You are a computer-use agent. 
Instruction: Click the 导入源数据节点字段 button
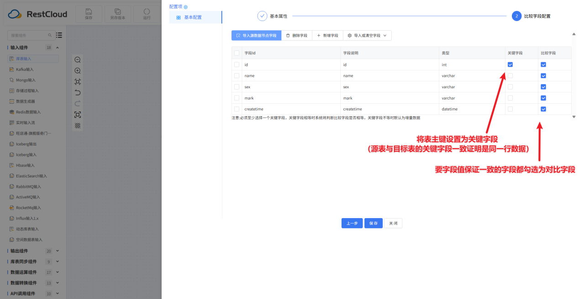tap(256, 35)
